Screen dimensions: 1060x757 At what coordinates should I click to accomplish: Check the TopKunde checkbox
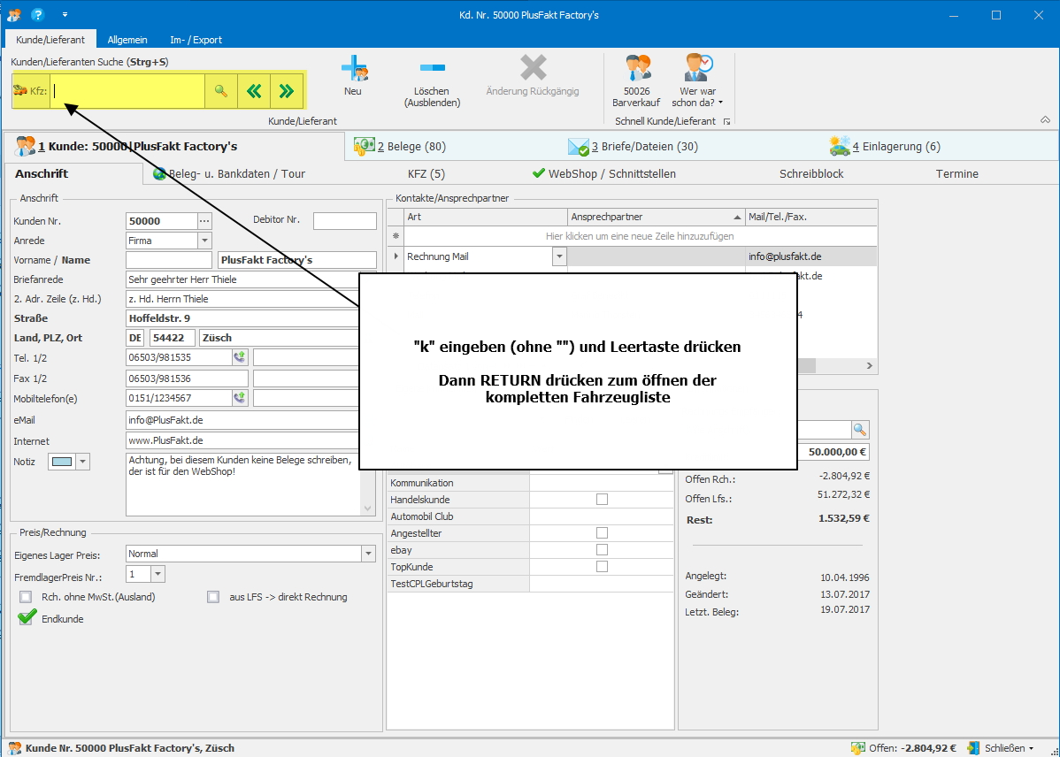[x=602, y=566]
